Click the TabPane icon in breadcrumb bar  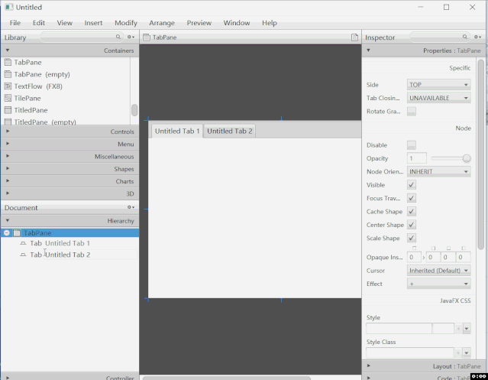pyautogui.click(x=147, y=37)
